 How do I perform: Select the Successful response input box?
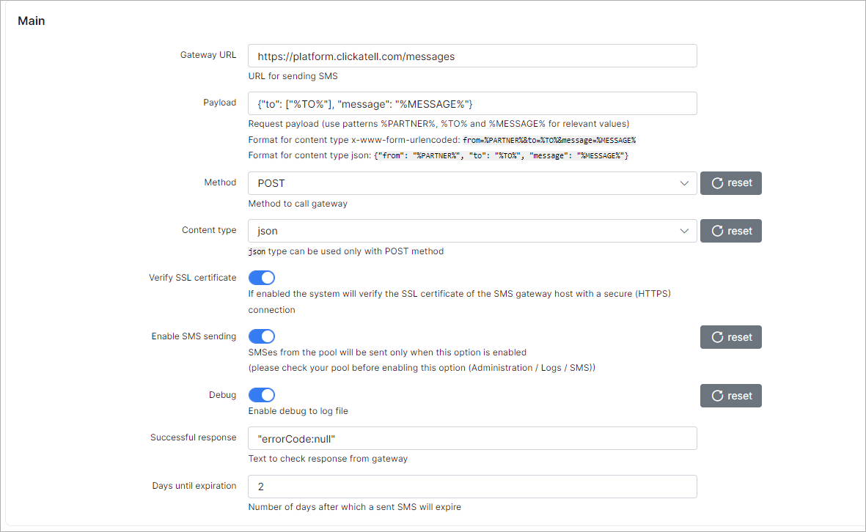tap(472, 438)
